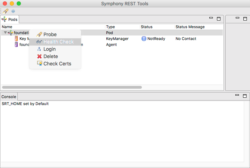Choose Delete from the context menu
The width and height of the screenshot is (250, 168).
click(x=55, y=56)
